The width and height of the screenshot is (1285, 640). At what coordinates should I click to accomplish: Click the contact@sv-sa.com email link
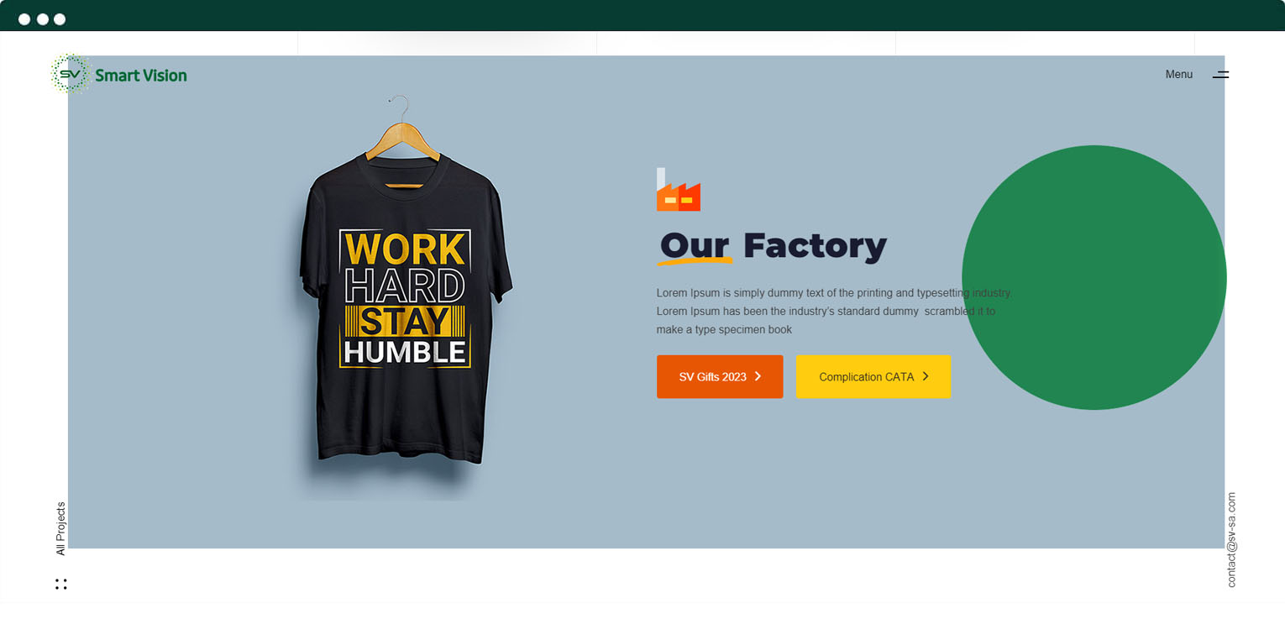coord(1231,540)
